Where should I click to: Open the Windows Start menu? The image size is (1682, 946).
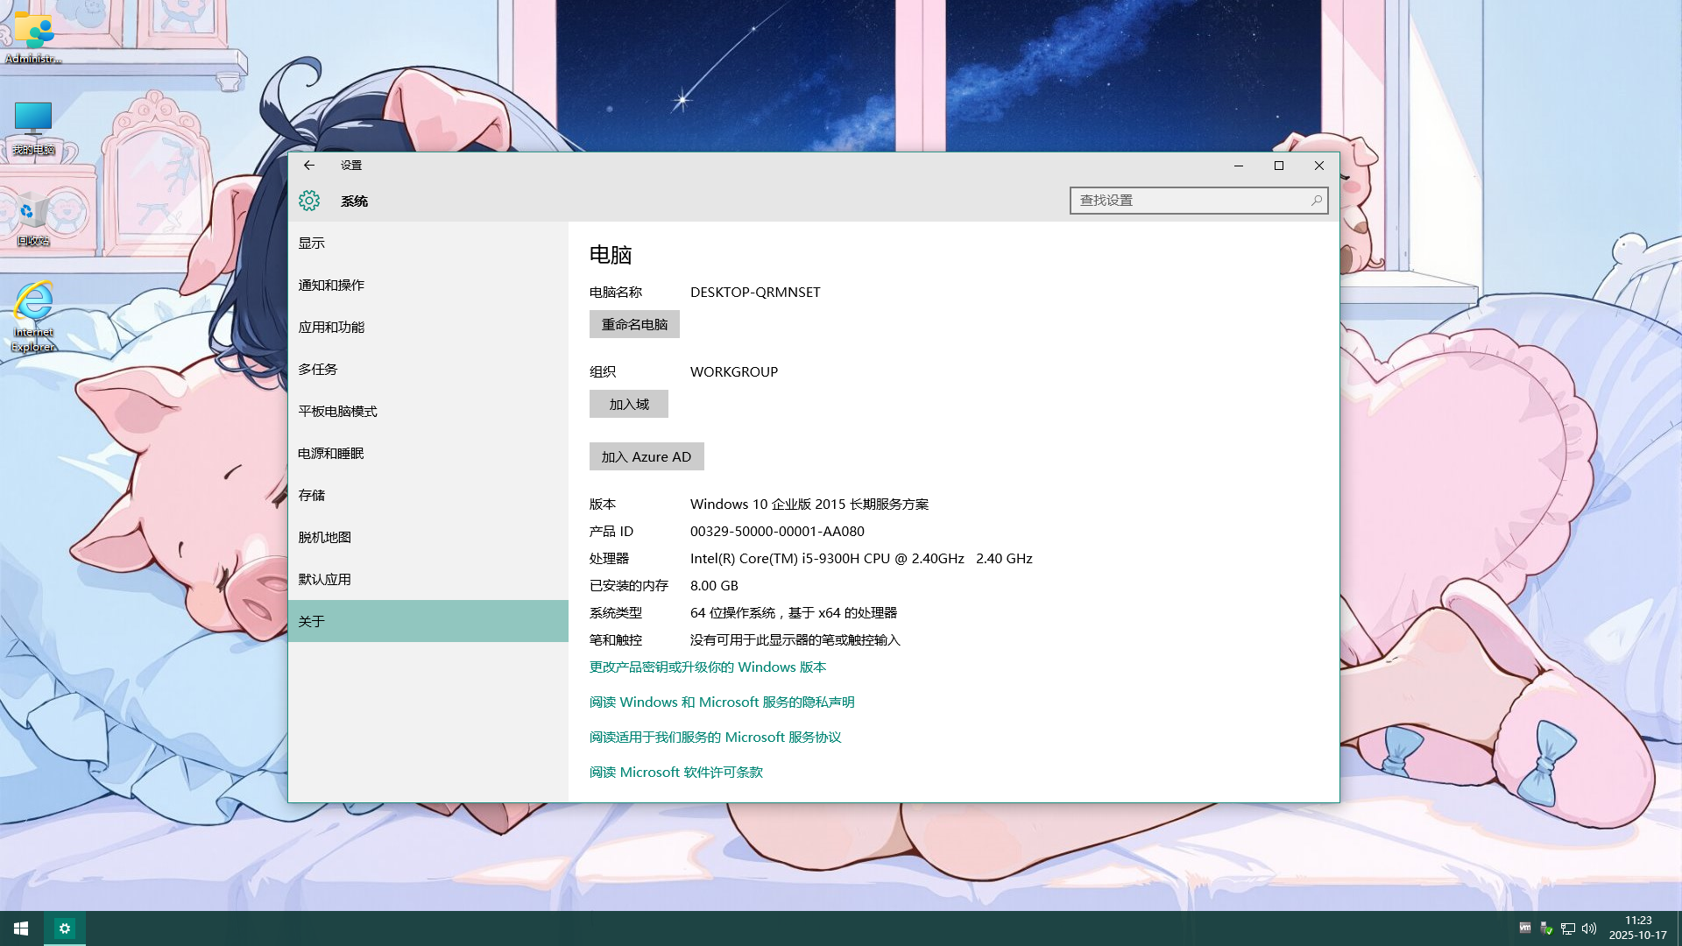click(x=21, y=928)
